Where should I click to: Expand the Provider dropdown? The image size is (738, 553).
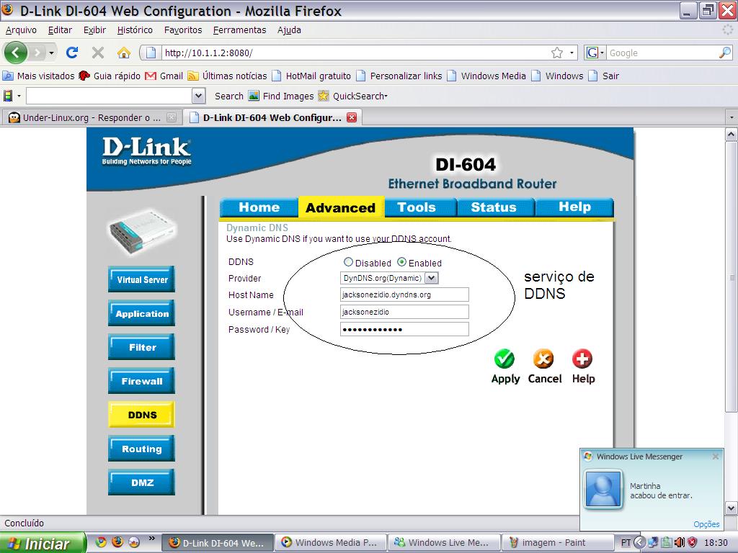[x=431, y=278]
